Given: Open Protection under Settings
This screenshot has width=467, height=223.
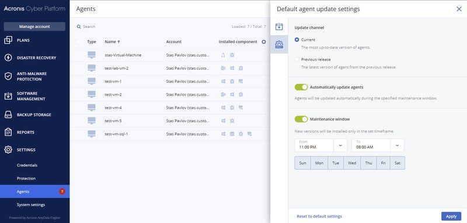Looking at the screenshot, I should pyautogui.click(x=26, y=179).
